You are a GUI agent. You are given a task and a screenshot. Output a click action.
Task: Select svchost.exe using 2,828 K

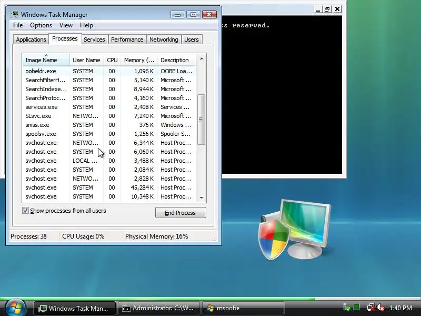pyautogui.click(x=109, y=179)
